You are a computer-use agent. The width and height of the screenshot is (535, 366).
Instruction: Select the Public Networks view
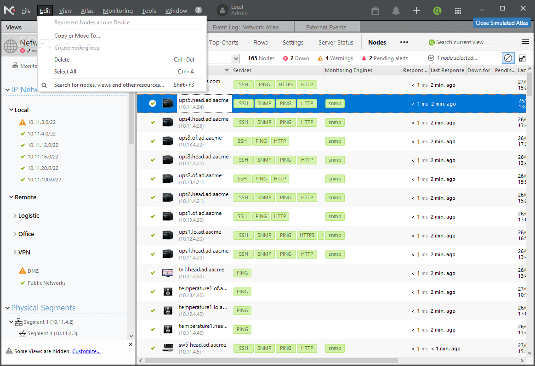tap(46, 283)
